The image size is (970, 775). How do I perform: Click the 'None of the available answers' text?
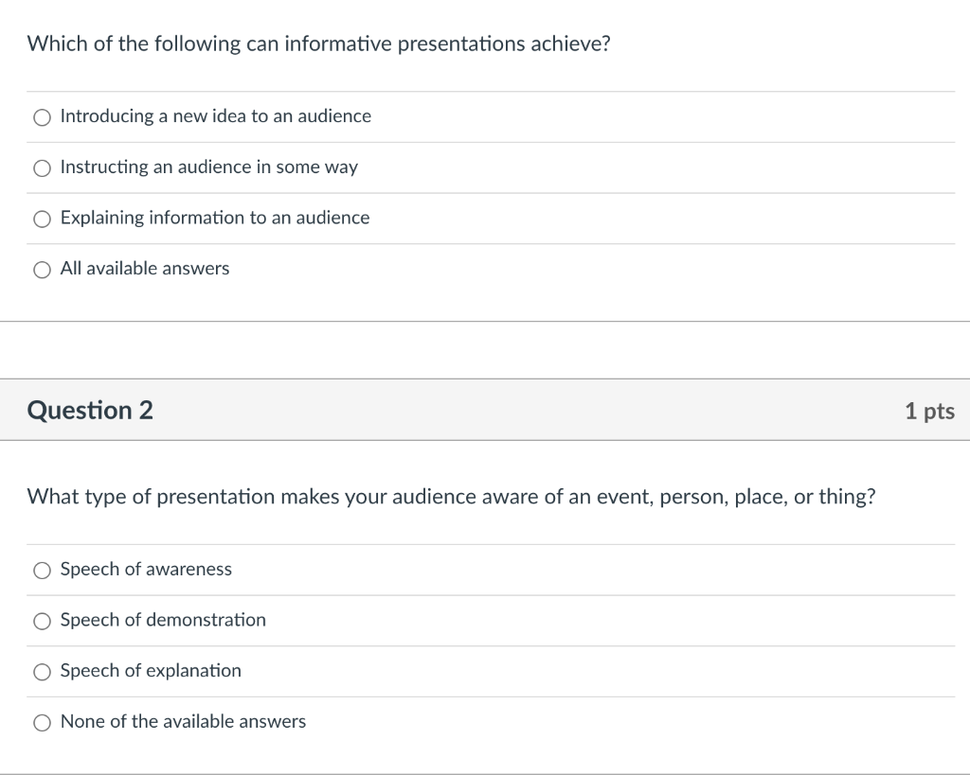coord(183,722)
